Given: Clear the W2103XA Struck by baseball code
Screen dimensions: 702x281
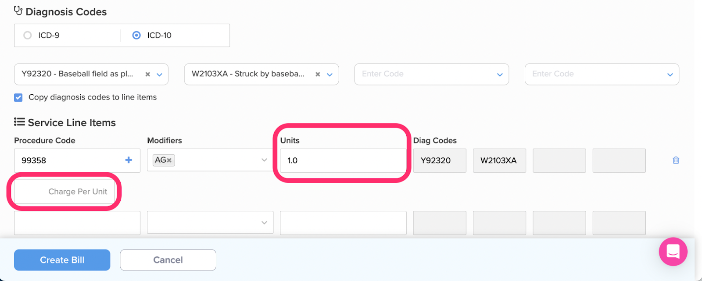Looking at the screenshot, I should pyautogui.click(x=318, y=75).
